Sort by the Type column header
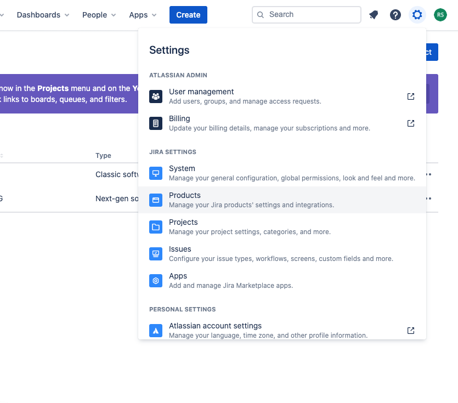Viewport: 458px width, 403px height. [103, 156]
